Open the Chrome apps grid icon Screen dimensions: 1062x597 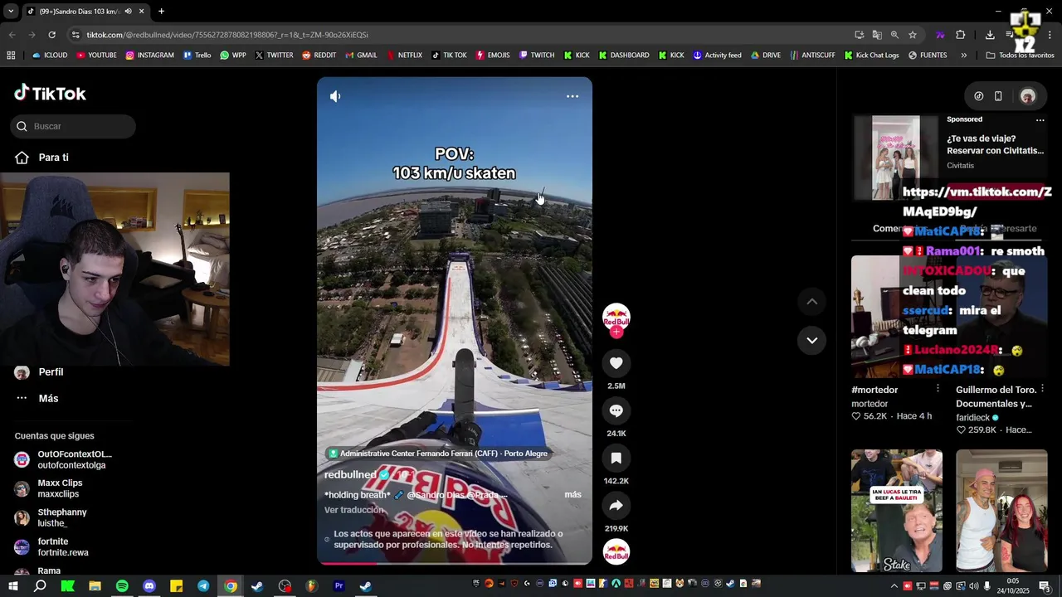pos(11,56)
